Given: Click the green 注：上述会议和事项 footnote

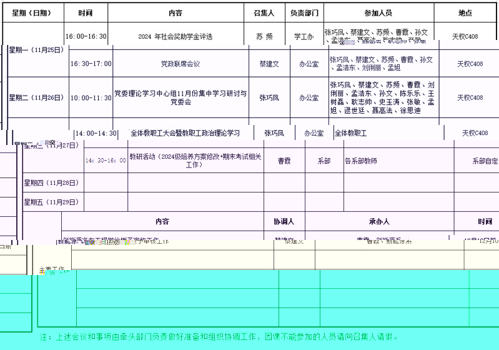Looking at the screenshot, I should (x=219, y=337).
